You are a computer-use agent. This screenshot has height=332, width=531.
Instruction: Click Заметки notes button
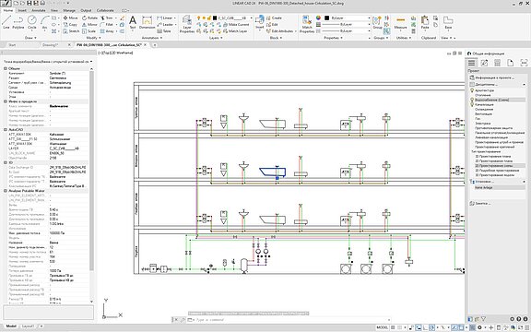click(x=480, y=203)
